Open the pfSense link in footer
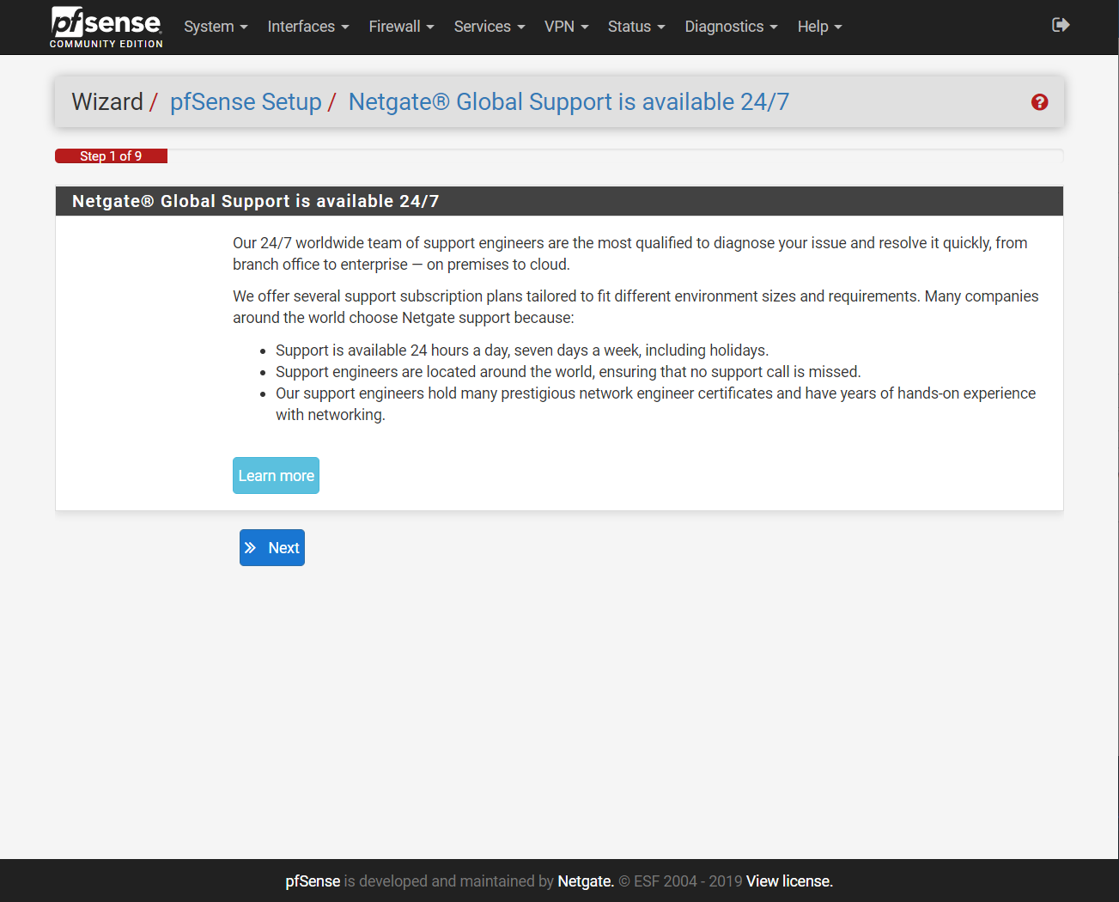The image size is (1119, 902). point(313,881)
